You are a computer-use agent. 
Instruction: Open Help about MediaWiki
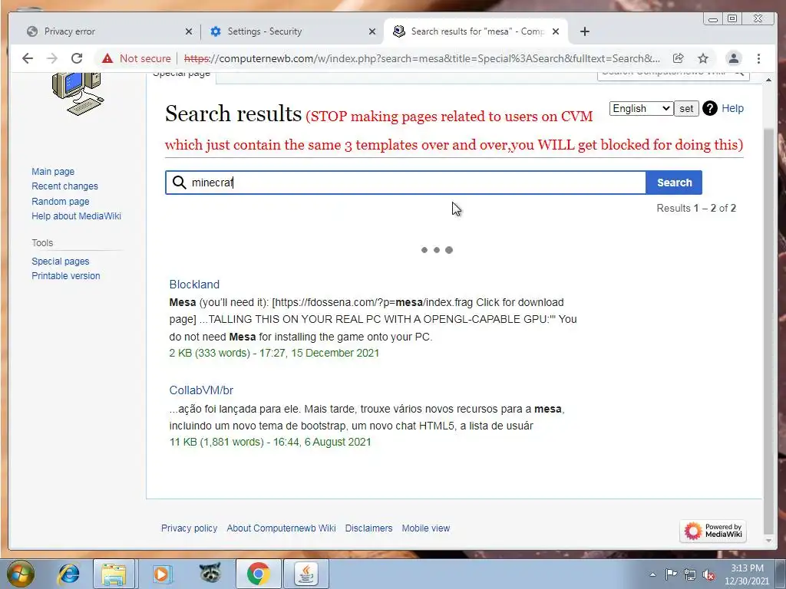(76, 216)
